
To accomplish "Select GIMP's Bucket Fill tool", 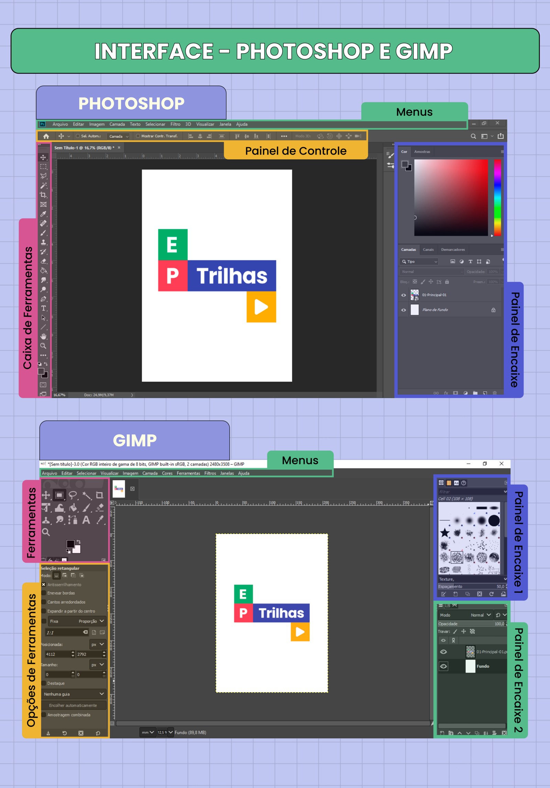I will click(x=73, y=508).
